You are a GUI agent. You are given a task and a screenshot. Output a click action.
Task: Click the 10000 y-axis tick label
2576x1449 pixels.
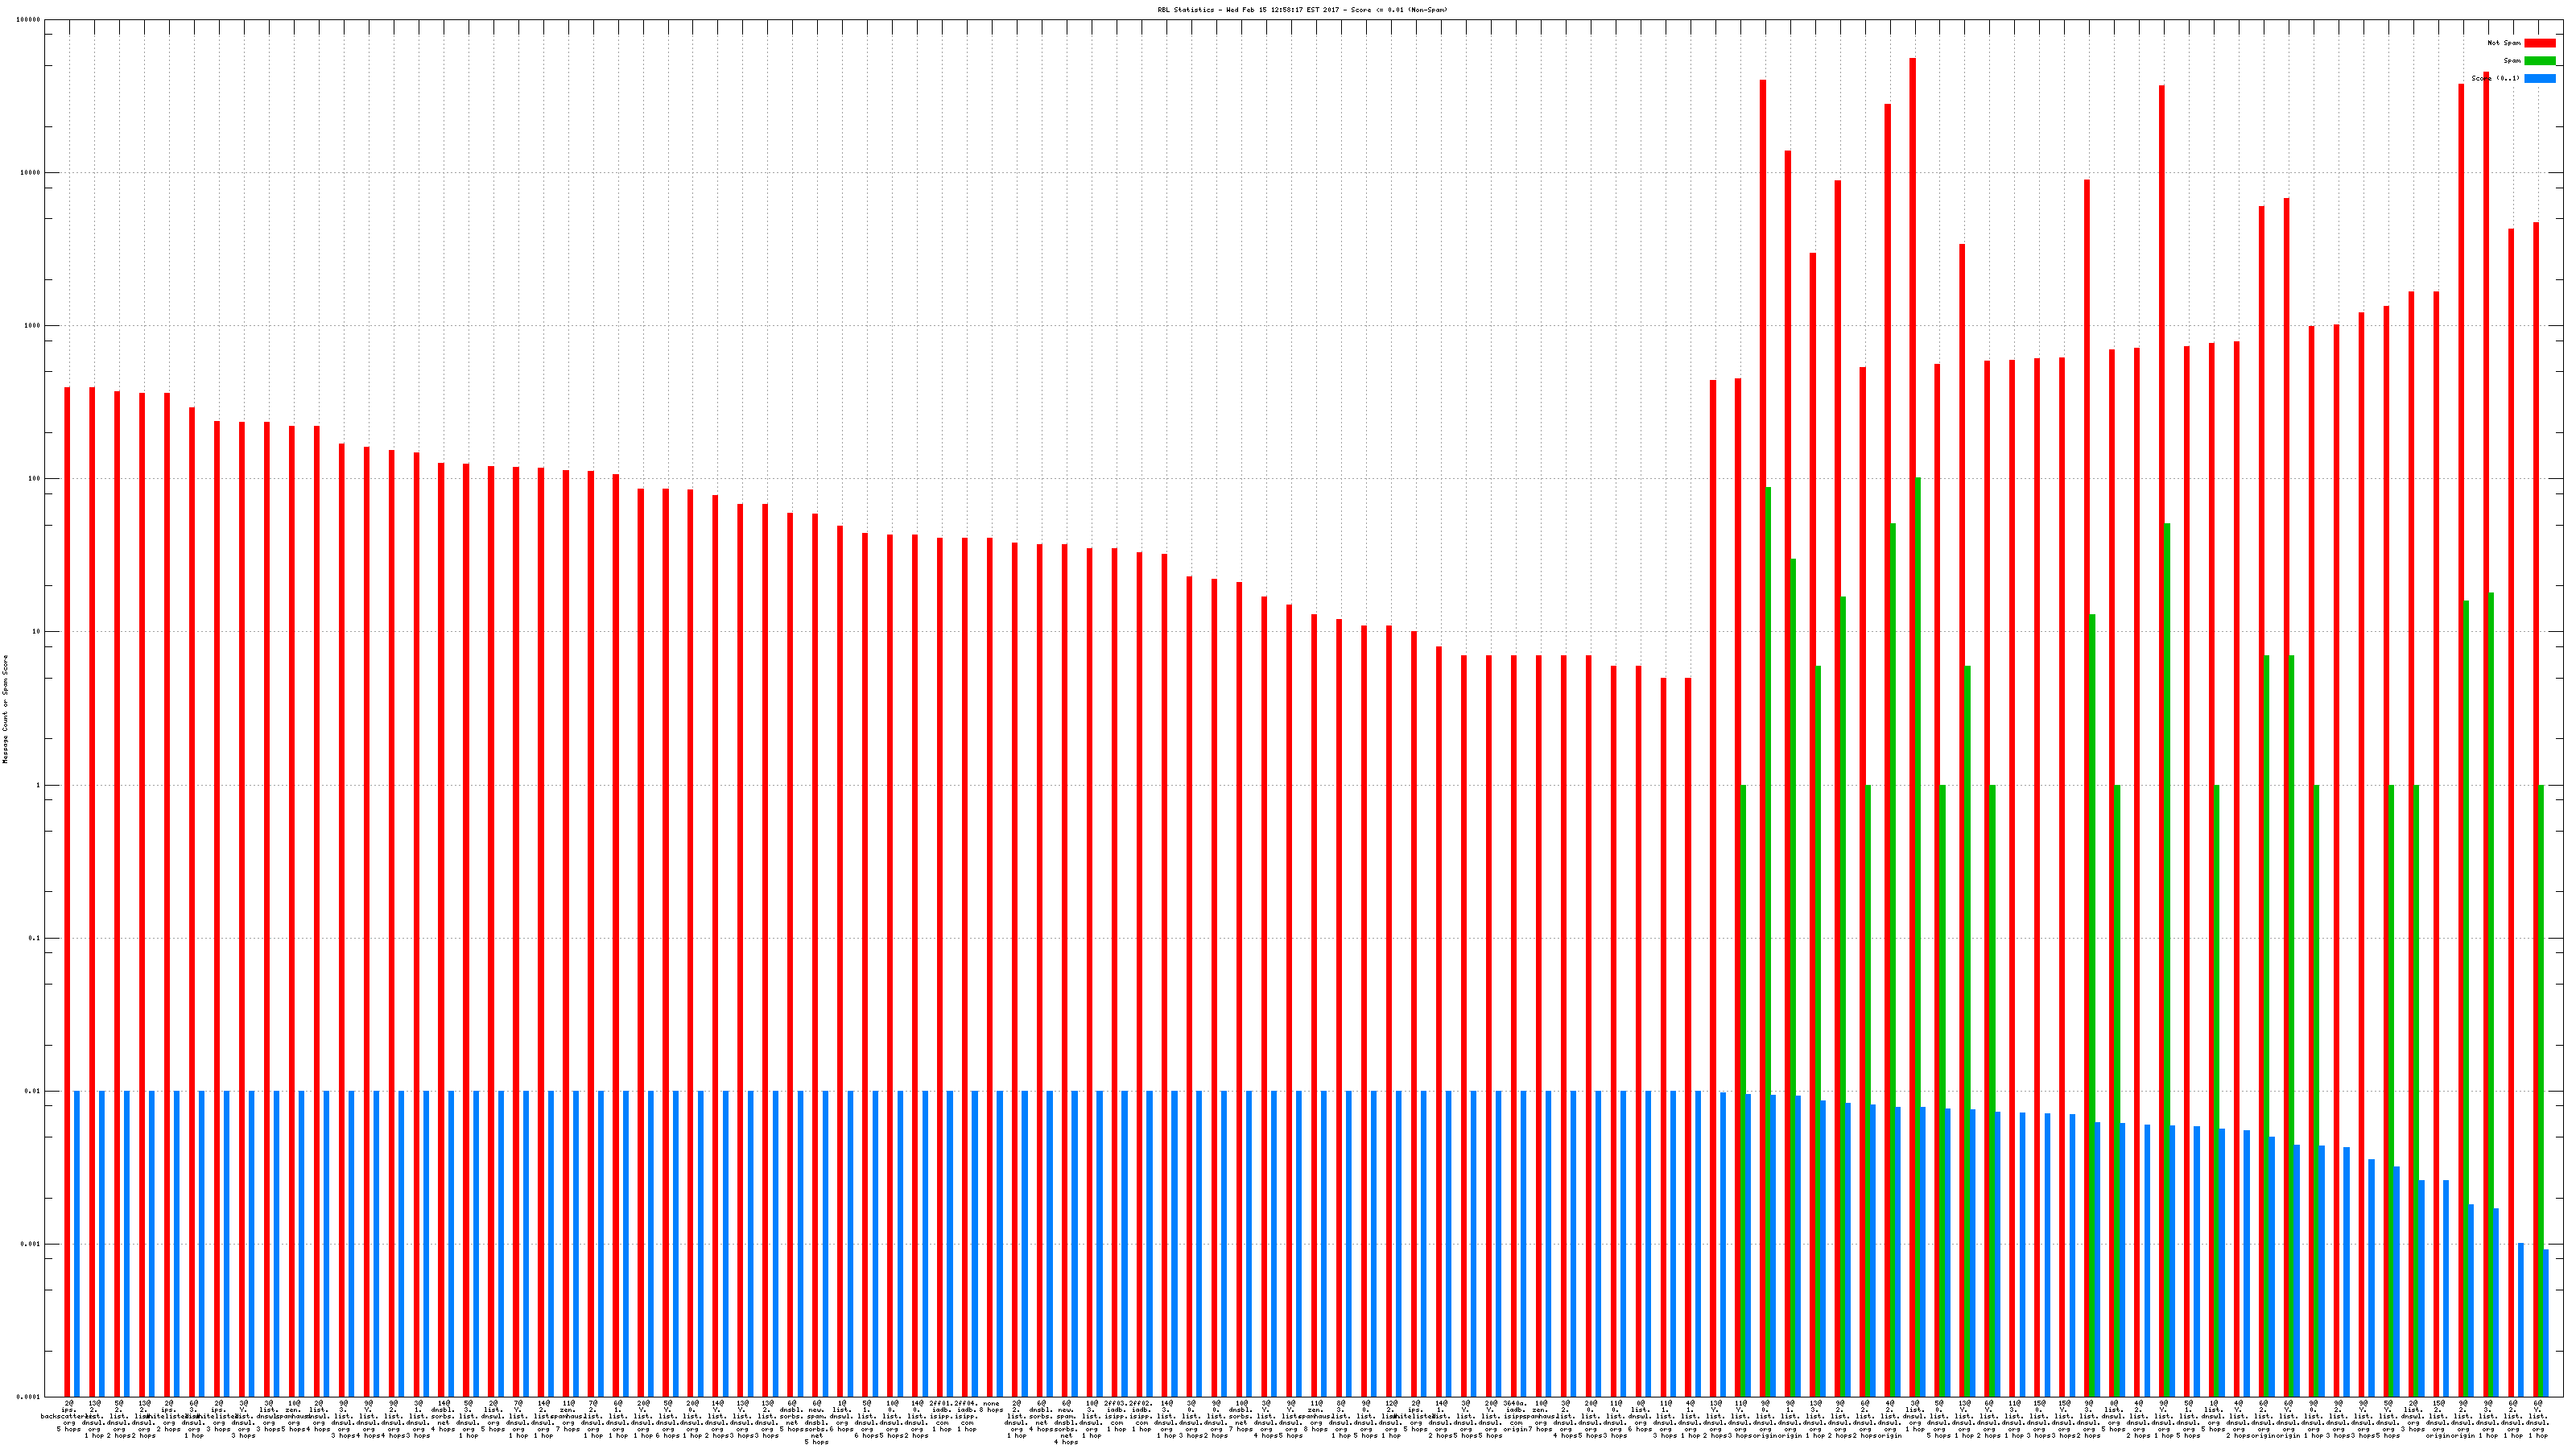(x=31, y=172)
